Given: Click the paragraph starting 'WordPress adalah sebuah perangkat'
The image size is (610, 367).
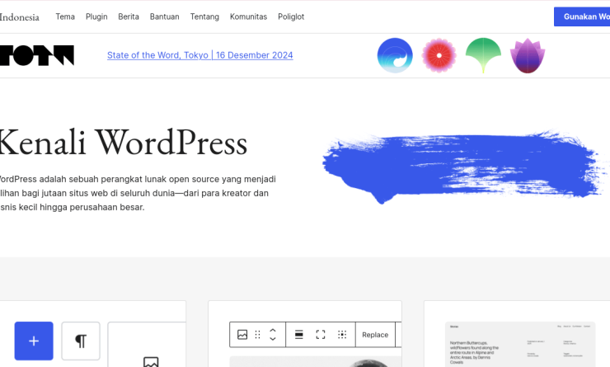Looking at the screenshot, I should (138, 193).
